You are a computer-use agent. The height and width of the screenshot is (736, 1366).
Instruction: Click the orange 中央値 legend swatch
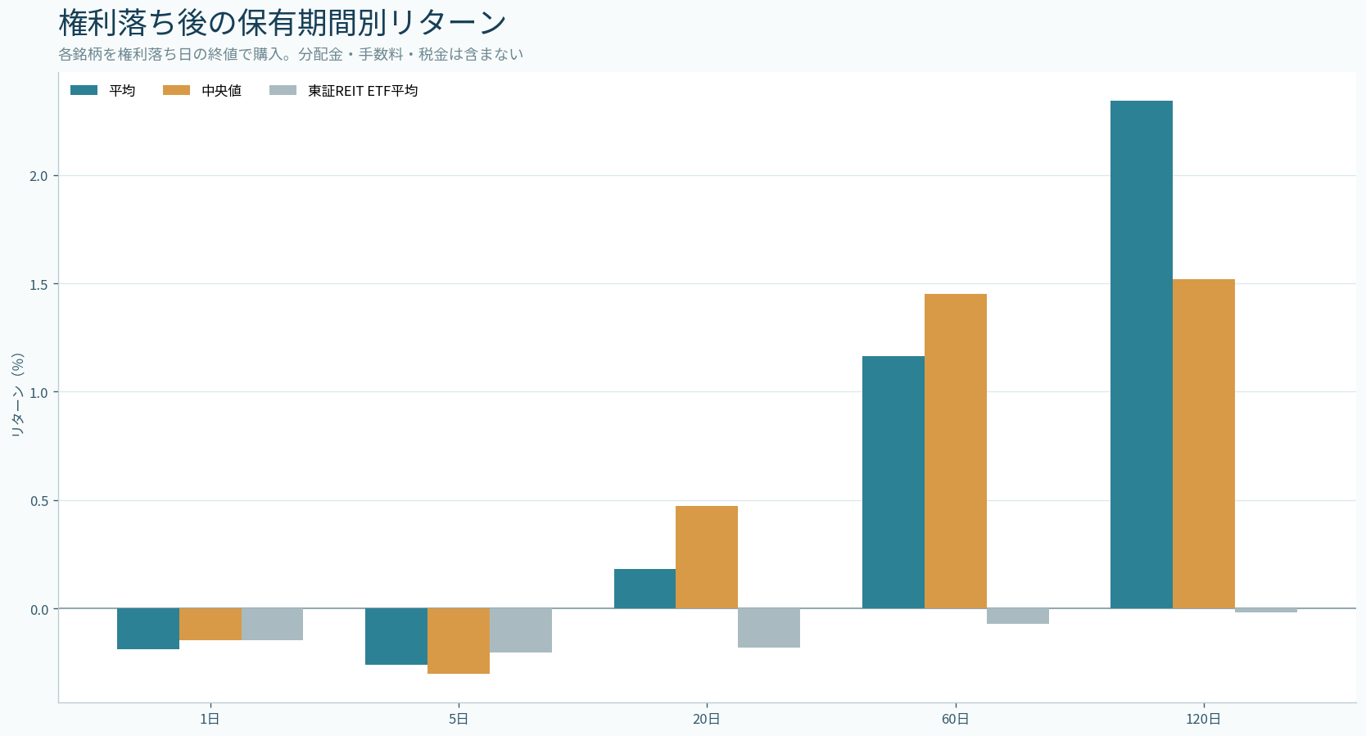tap(176, 90)
